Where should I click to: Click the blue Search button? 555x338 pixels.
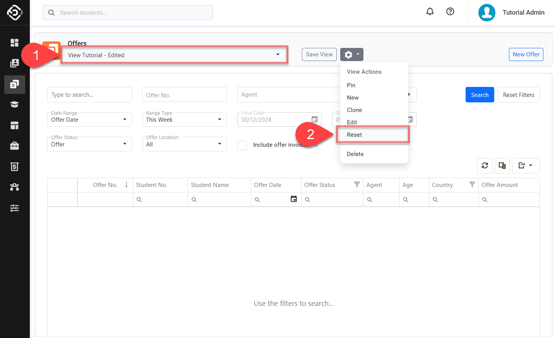(480, 95)
